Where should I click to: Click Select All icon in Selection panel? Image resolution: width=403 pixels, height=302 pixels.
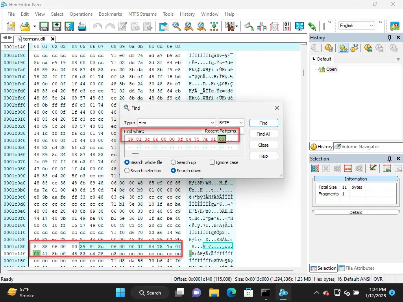(315, 168)
